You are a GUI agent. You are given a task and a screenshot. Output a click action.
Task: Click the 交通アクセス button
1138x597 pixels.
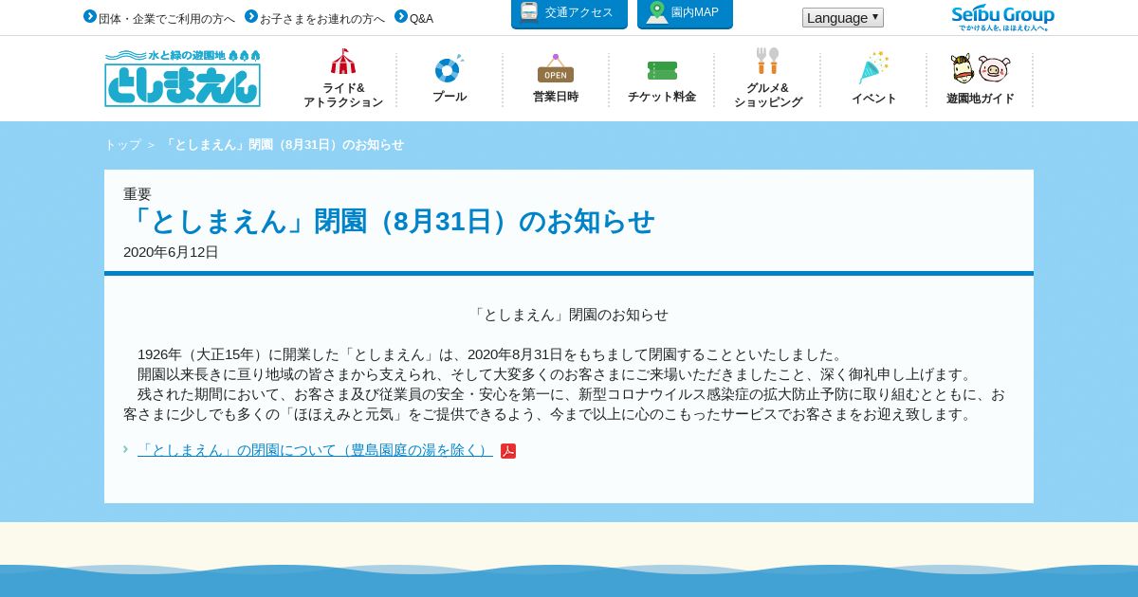pos(569,13)
